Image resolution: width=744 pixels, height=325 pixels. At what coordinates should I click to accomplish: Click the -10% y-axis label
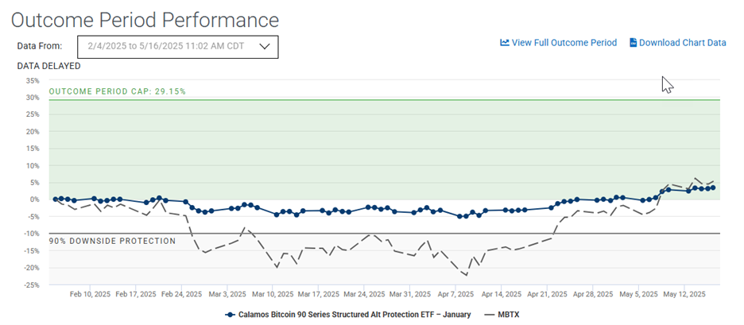point(32,234)
